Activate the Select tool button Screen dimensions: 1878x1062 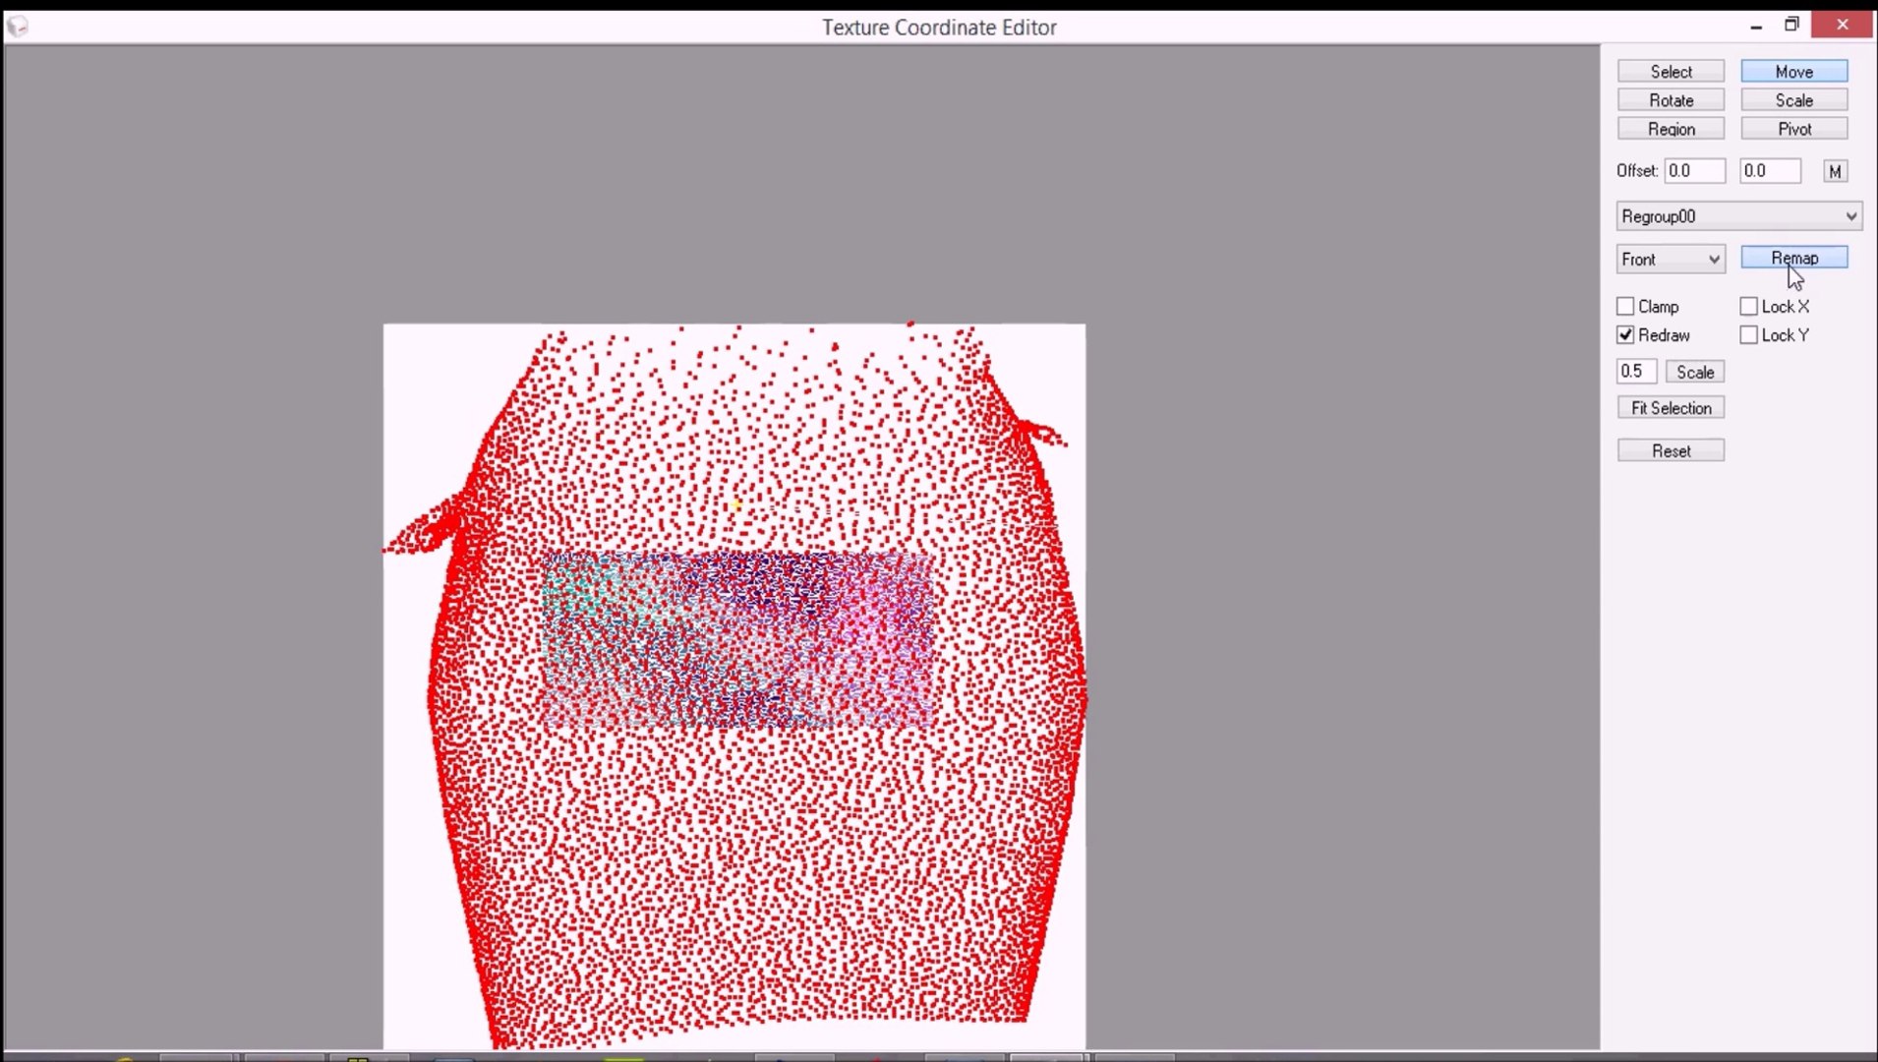point(1671,71)
